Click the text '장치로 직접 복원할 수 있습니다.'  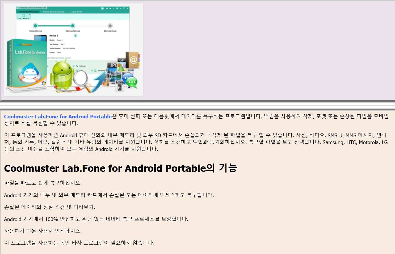click(41, 123)
